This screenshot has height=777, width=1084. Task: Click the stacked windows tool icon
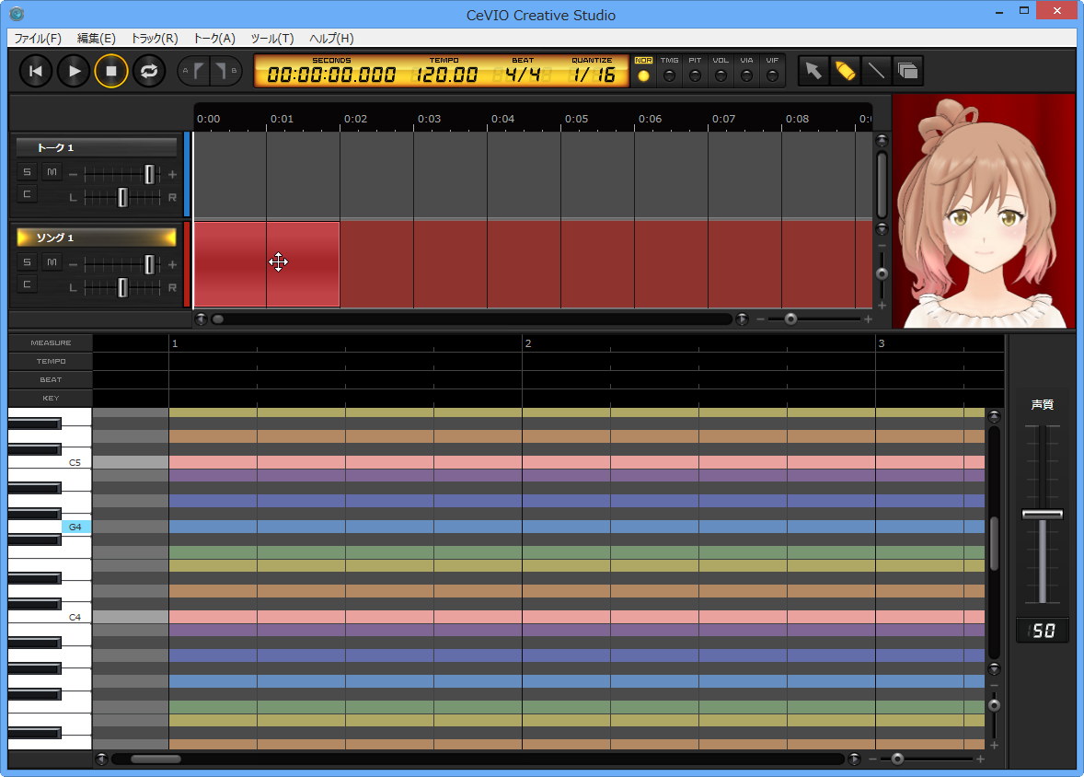tap(907, 71)
